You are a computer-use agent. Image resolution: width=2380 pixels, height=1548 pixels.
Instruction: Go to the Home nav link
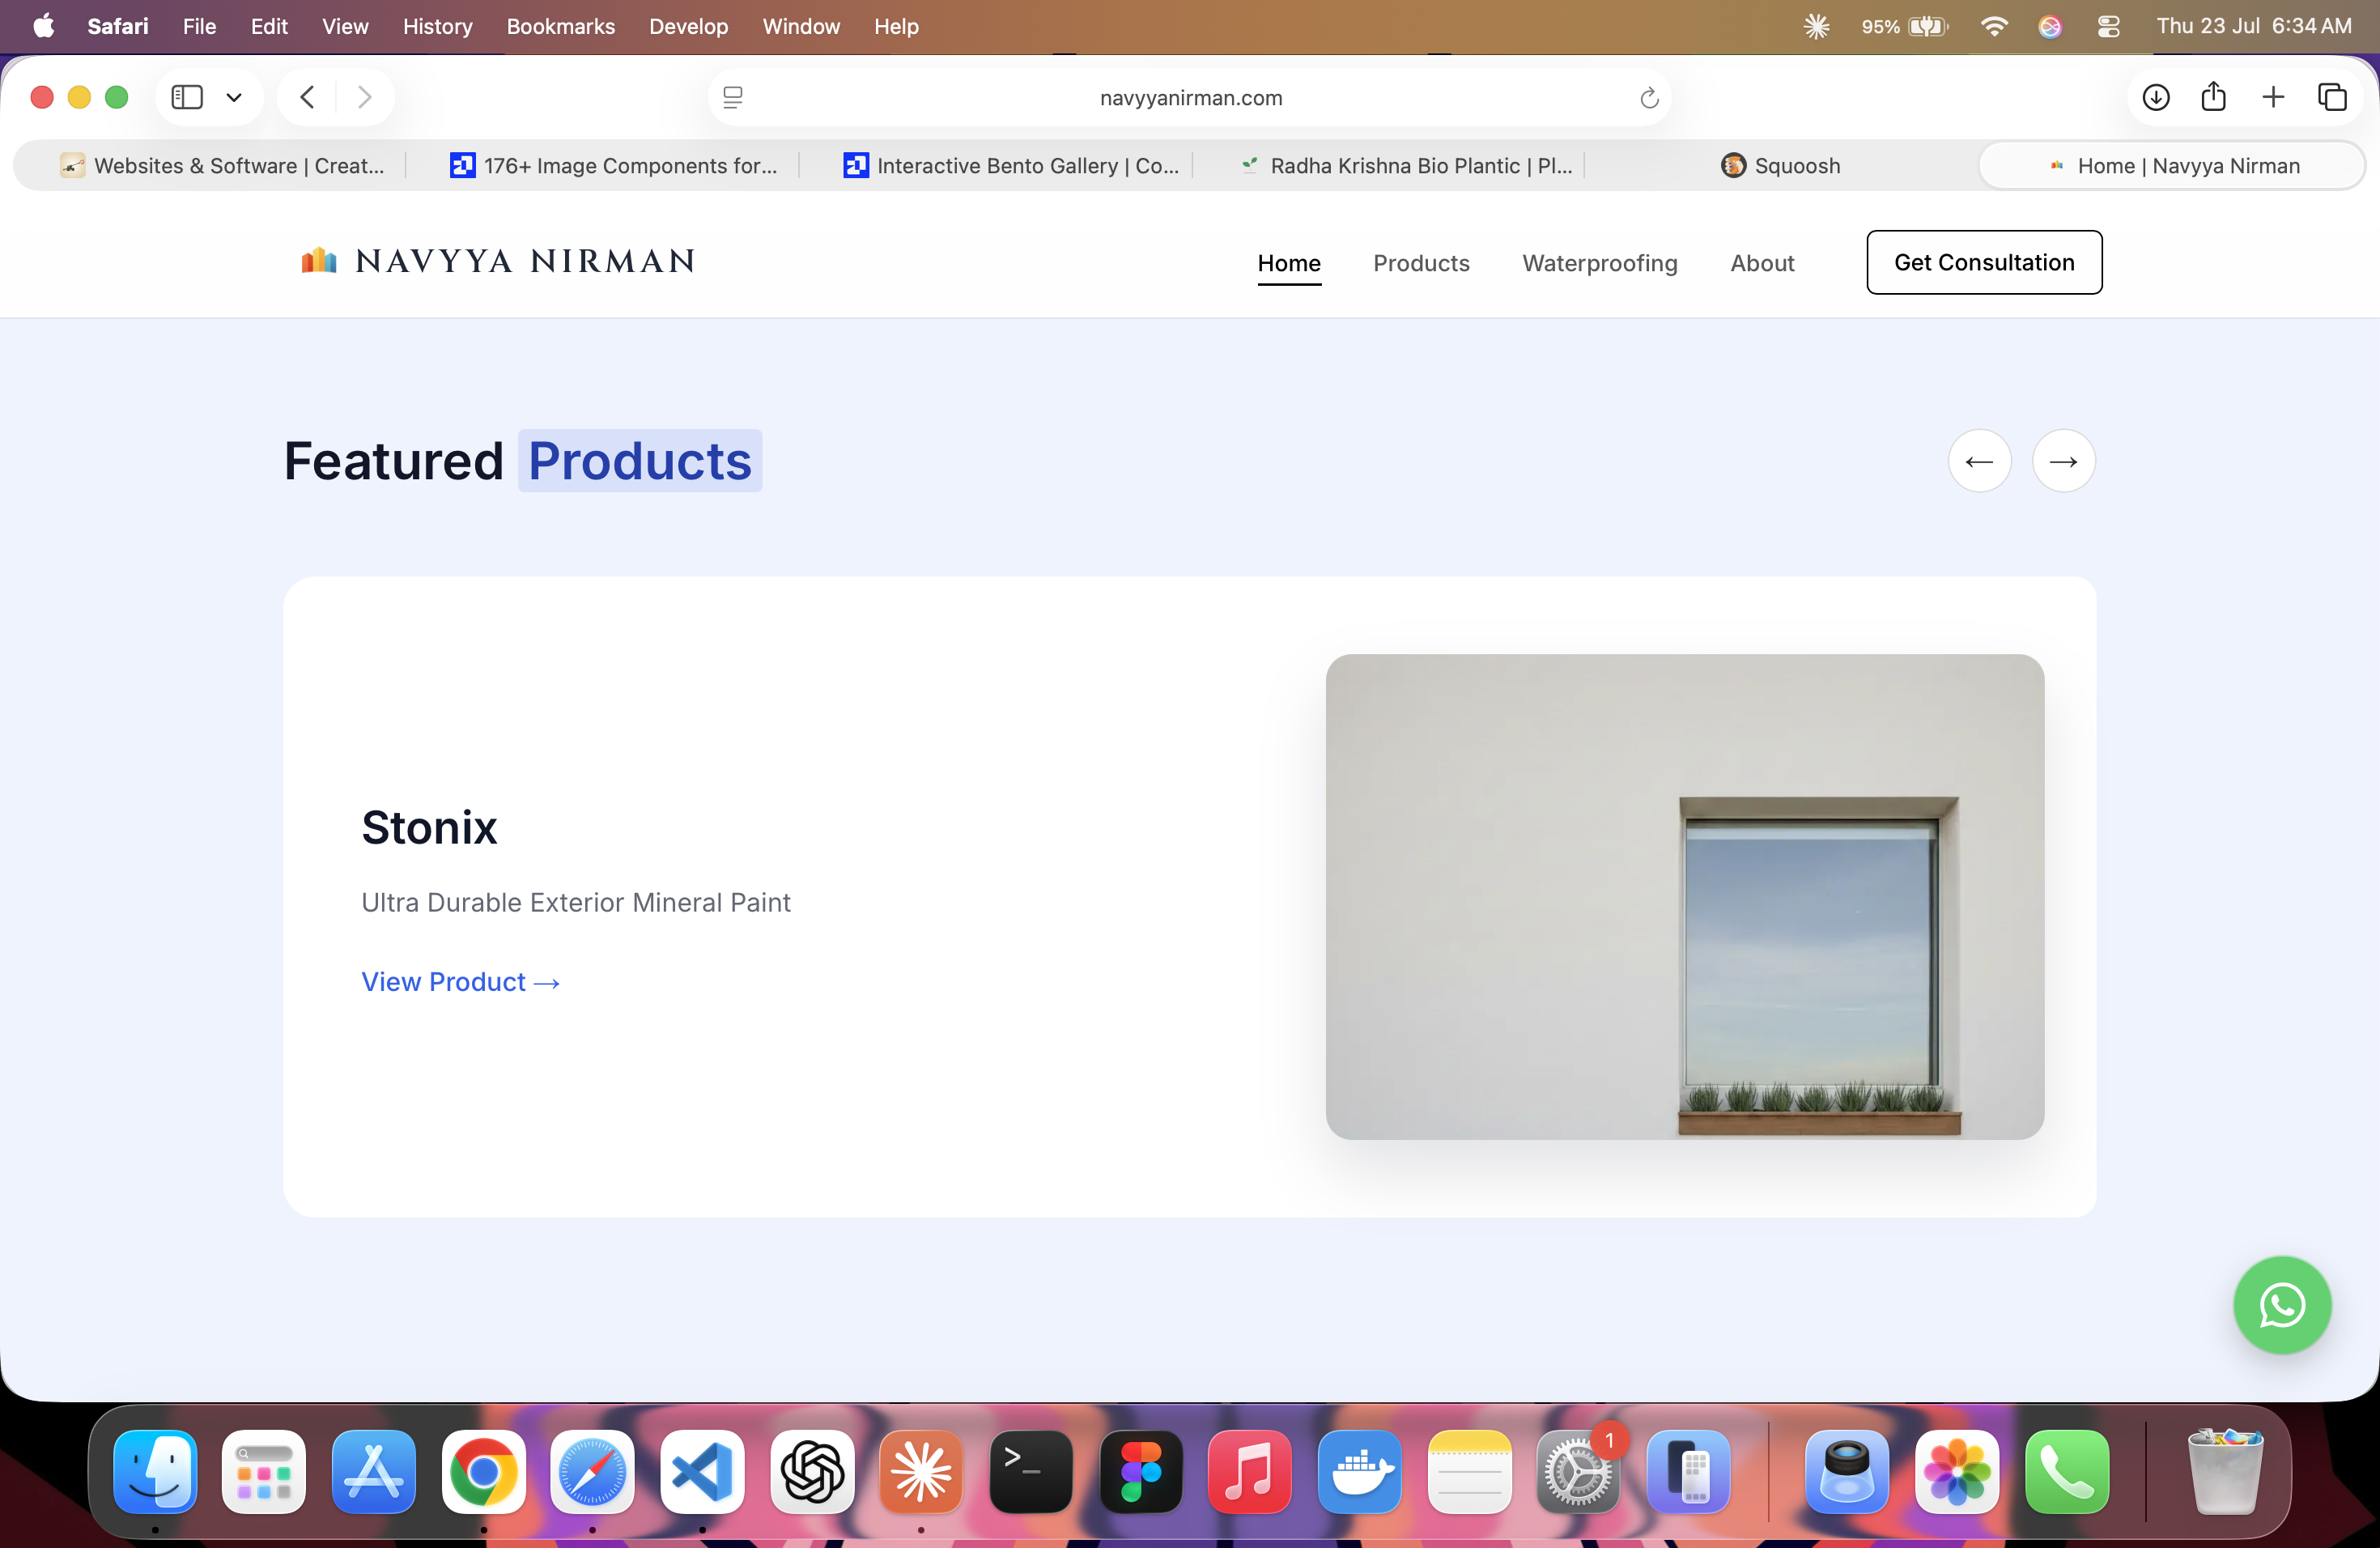click(1289, 263)
